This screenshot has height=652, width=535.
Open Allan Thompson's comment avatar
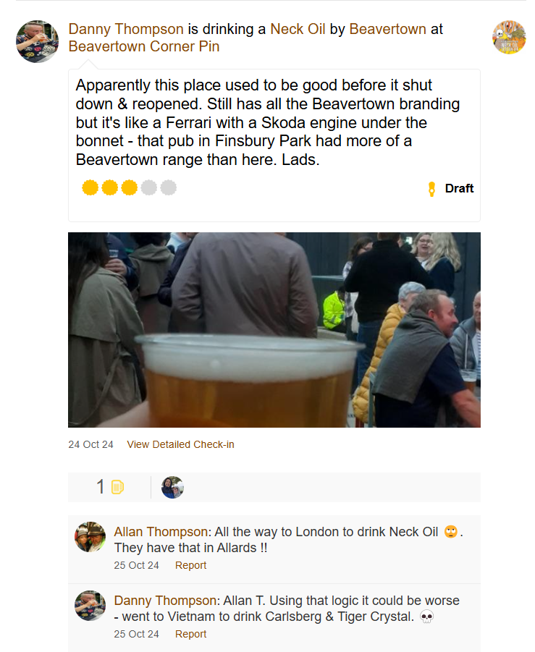90,537
